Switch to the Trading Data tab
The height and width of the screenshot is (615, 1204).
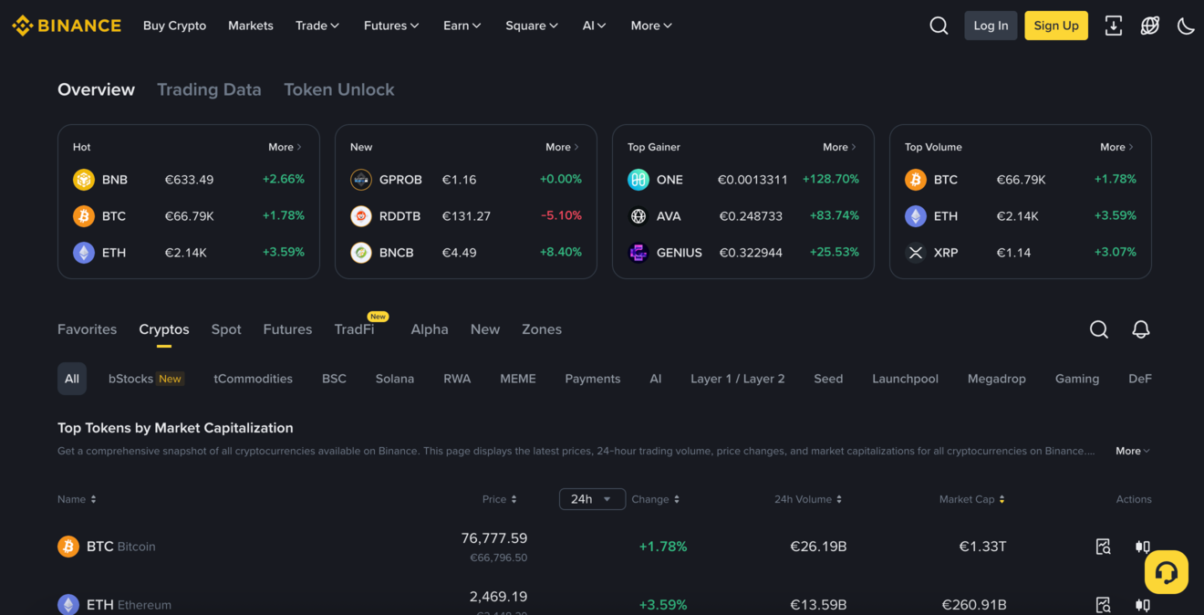(209, 89)
